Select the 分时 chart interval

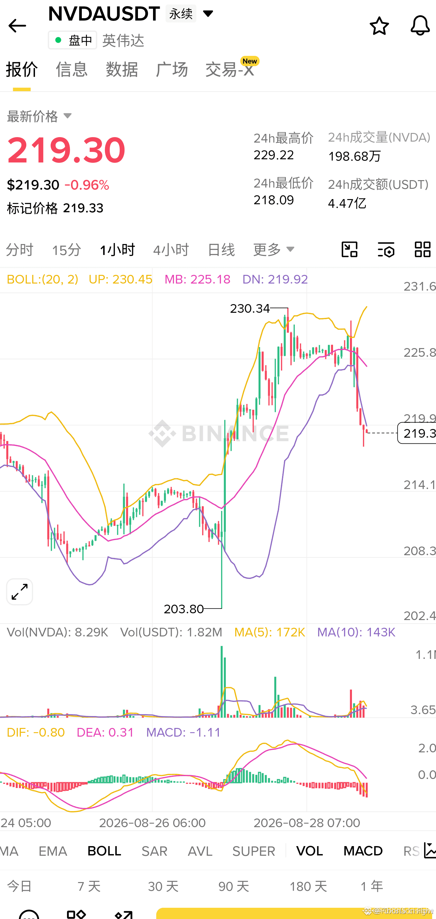(20, 250)
